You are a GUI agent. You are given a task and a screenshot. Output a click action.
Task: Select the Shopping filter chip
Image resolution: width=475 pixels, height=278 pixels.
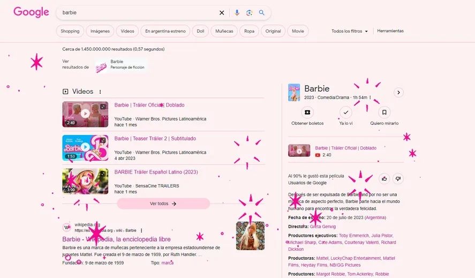point(70,31)
